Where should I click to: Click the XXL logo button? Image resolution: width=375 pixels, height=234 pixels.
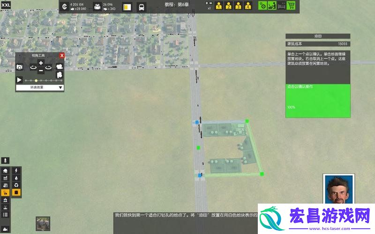click(6, 5)
